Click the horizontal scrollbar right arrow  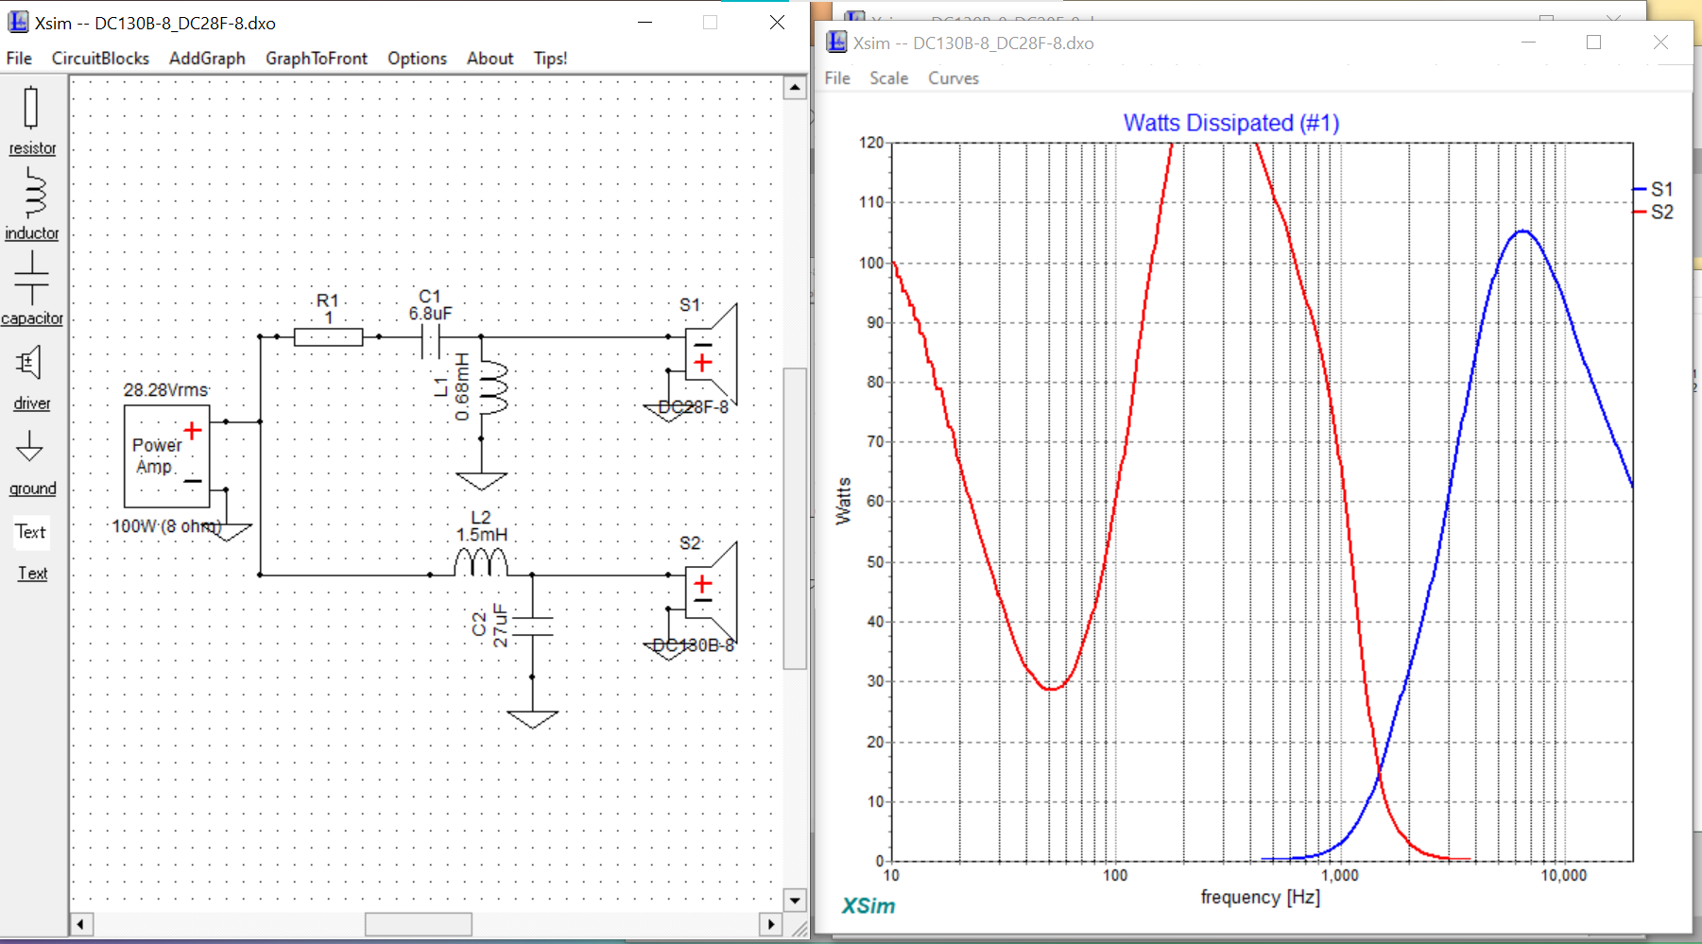[x=771, y=924]
